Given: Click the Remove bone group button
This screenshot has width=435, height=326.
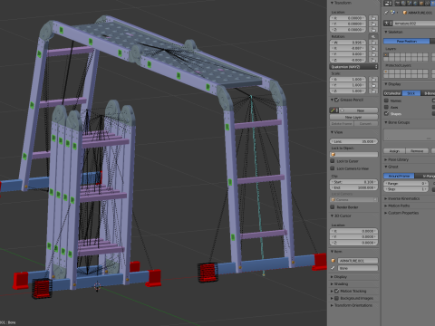Looking at the screenshot, I should (x=417, y=151).
